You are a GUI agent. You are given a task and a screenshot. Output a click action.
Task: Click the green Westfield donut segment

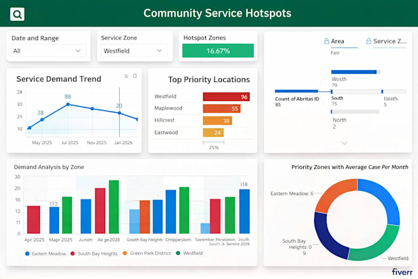pos(376,246)
